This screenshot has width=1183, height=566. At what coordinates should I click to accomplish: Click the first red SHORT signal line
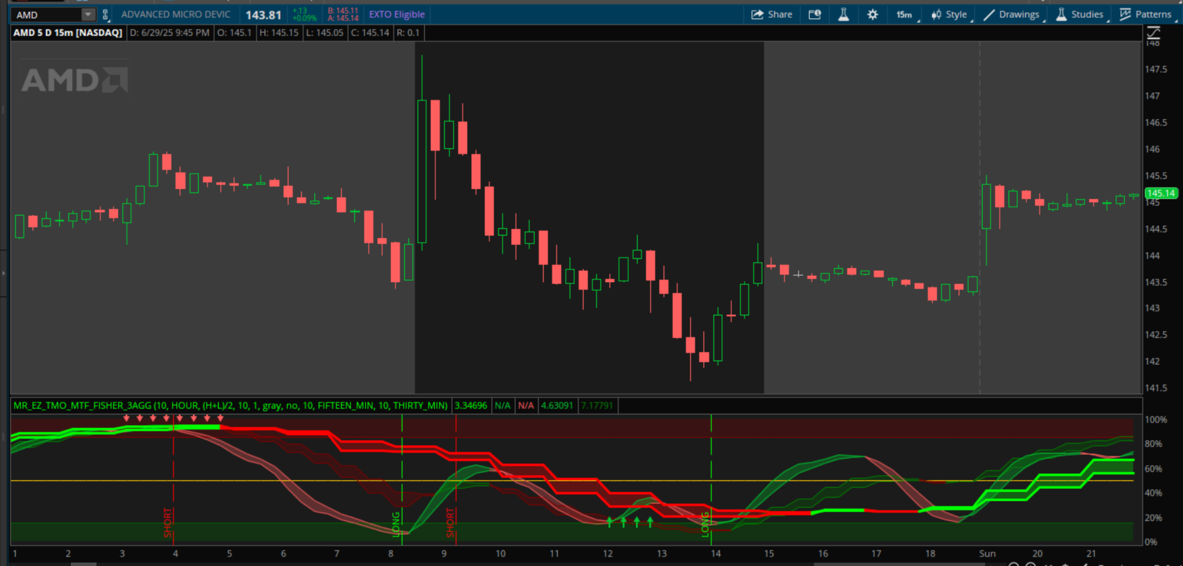click(x=173, y=486)
